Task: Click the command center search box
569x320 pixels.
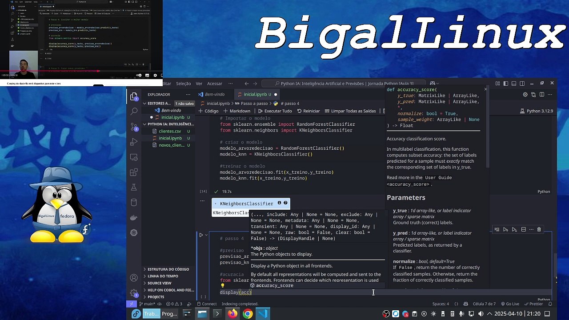Action: tap(343, 83)
